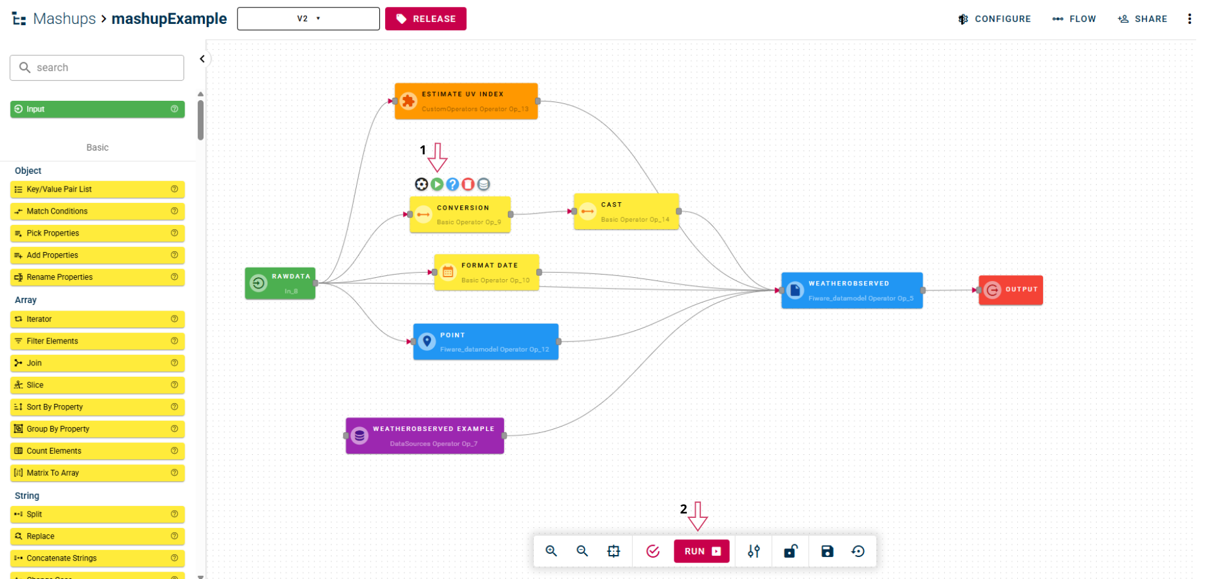Open the Configure menu item
The width and height of the screenshot is (1205, 579).
[994, 19]
